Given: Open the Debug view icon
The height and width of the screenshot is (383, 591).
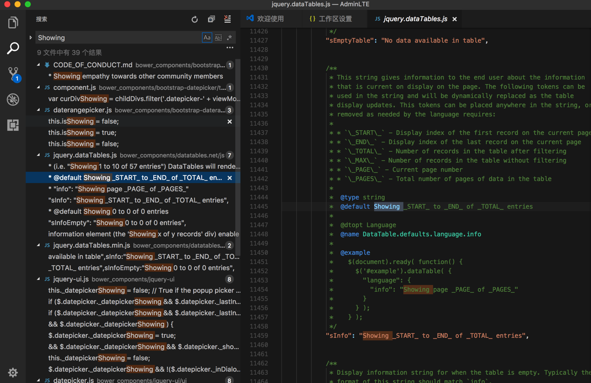Looking at the screenshot, I should pyautogui.click(x=13, y=99).
